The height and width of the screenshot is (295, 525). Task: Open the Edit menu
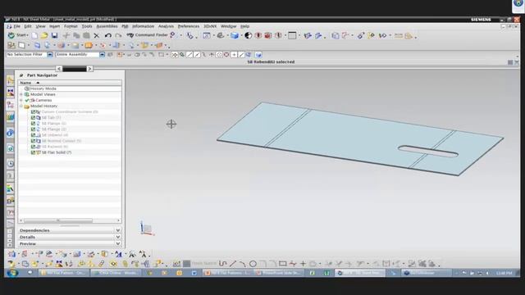(x=28, y=26)
